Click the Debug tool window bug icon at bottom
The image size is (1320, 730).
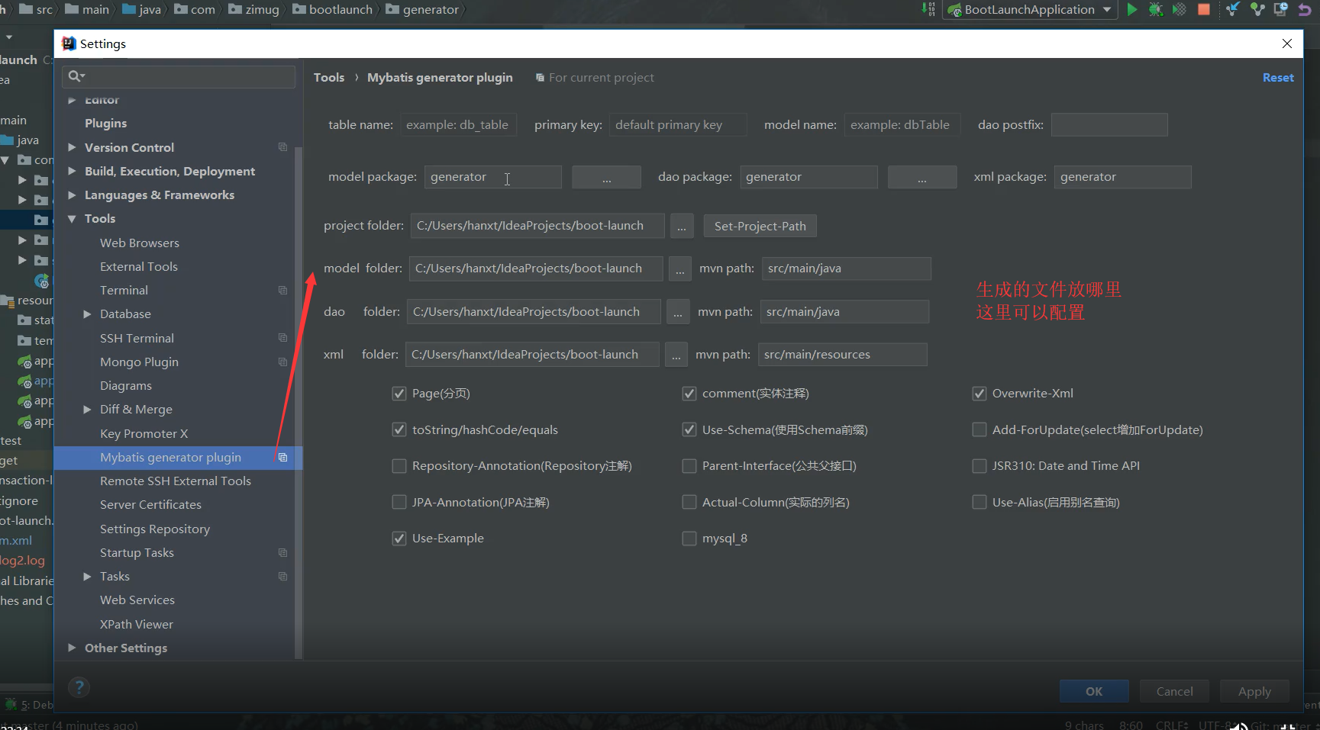[11, 704]
